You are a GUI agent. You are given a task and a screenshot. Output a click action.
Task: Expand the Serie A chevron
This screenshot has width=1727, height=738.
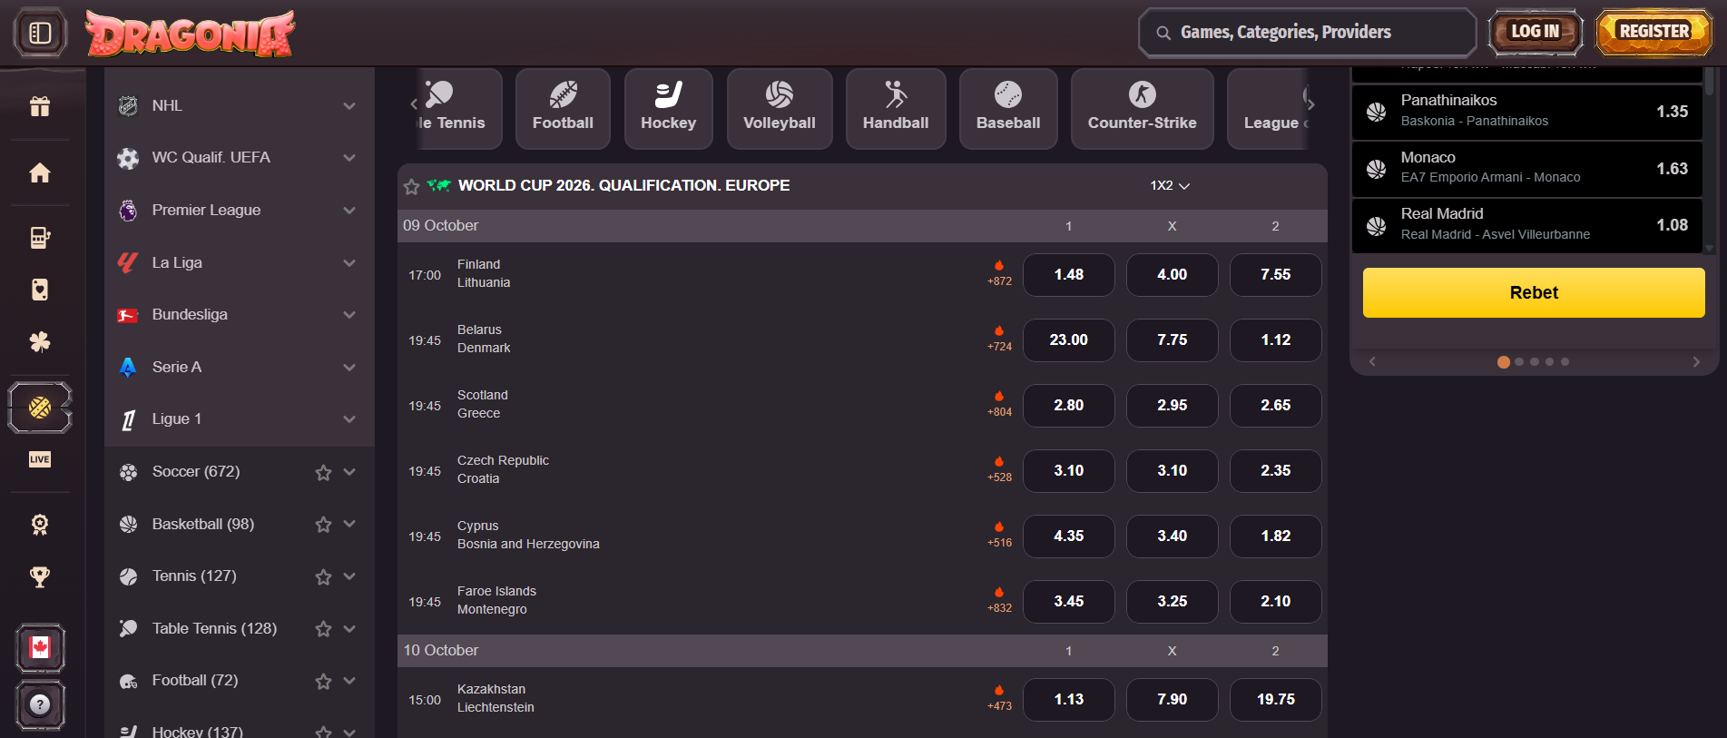point(349,368)
